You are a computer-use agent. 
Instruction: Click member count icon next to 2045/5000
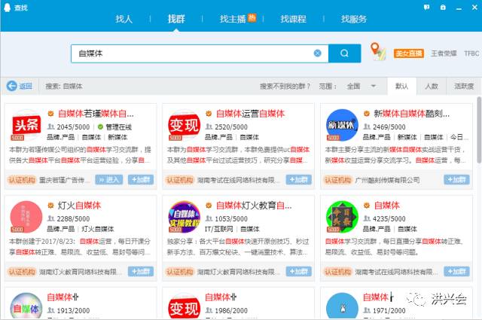coord(51,126)
